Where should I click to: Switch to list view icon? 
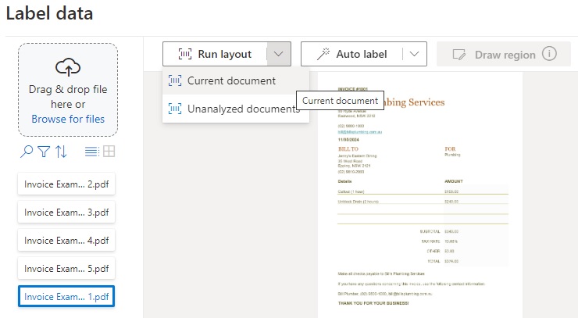92,152
